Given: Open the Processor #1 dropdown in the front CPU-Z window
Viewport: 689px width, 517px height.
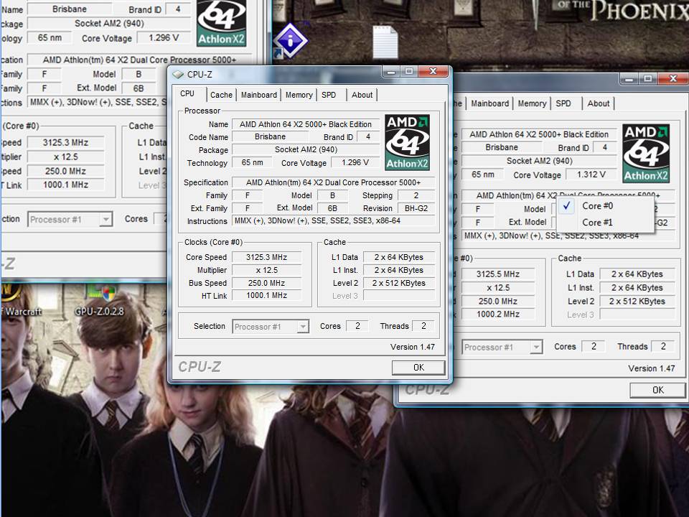Looking at the screenshot, I should 271,327.
